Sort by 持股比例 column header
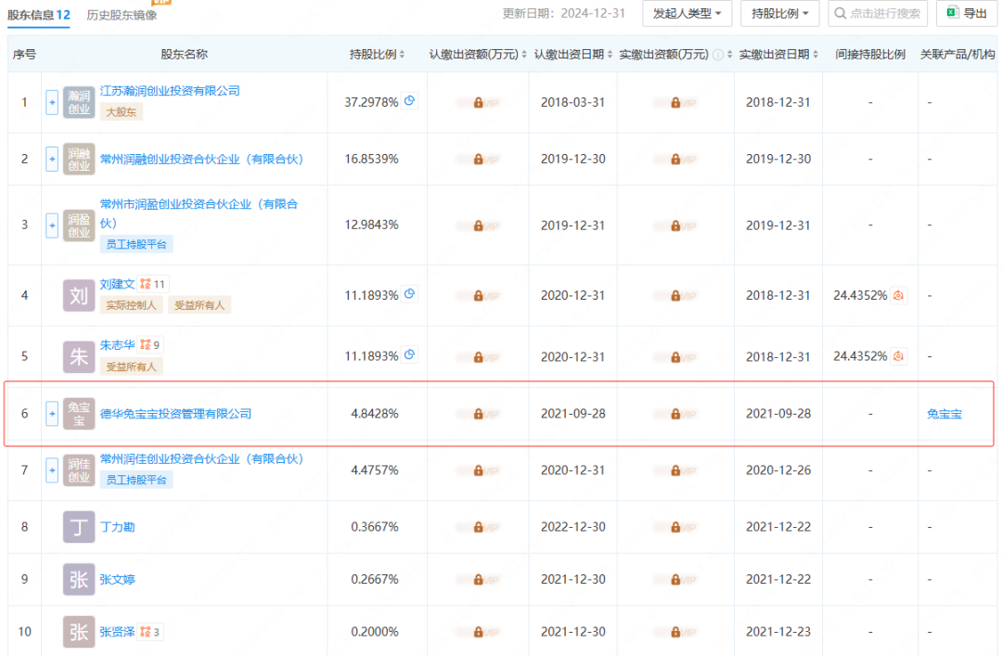This screenshot has height=656, width=1002. click(377, 55)
